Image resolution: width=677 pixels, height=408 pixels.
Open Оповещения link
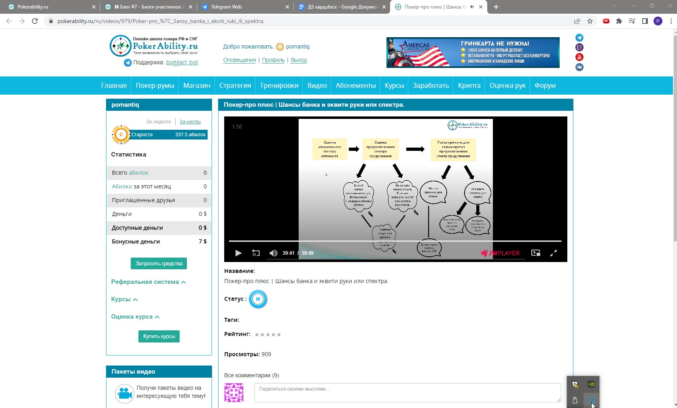240,60
